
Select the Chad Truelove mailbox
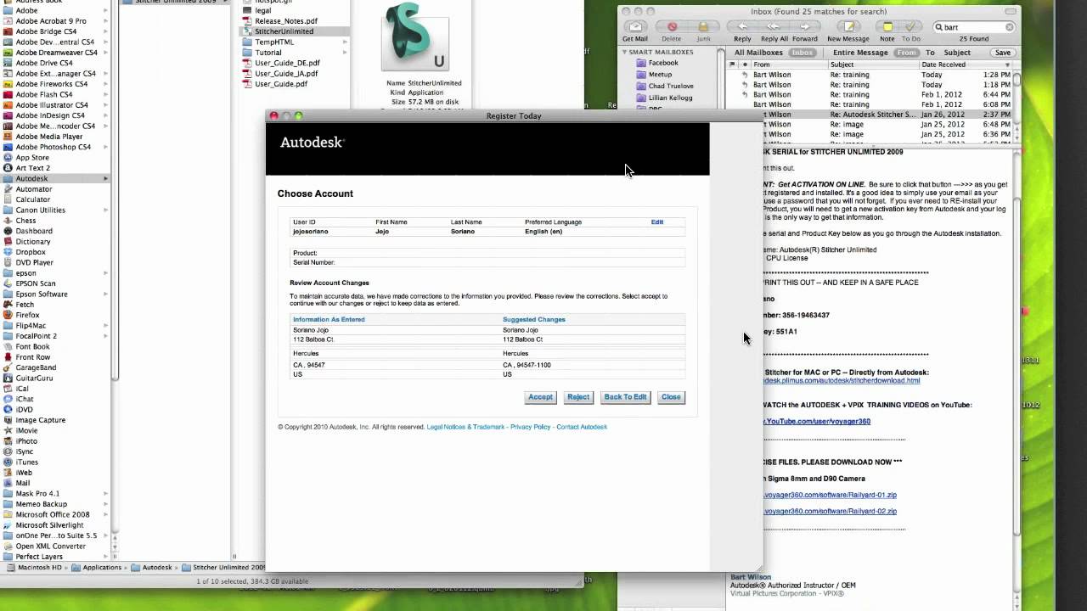pos(671,86)
